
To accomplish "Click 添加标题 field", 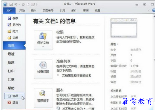I will tap(136, 71).
